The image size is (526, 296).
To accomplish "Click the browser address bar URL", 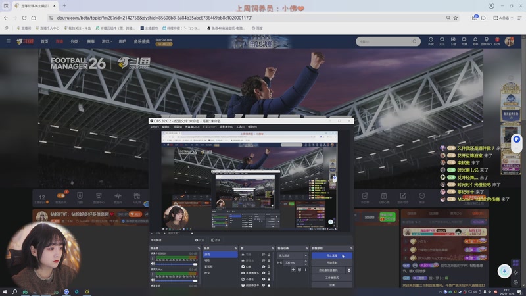I will click(155, 18).
